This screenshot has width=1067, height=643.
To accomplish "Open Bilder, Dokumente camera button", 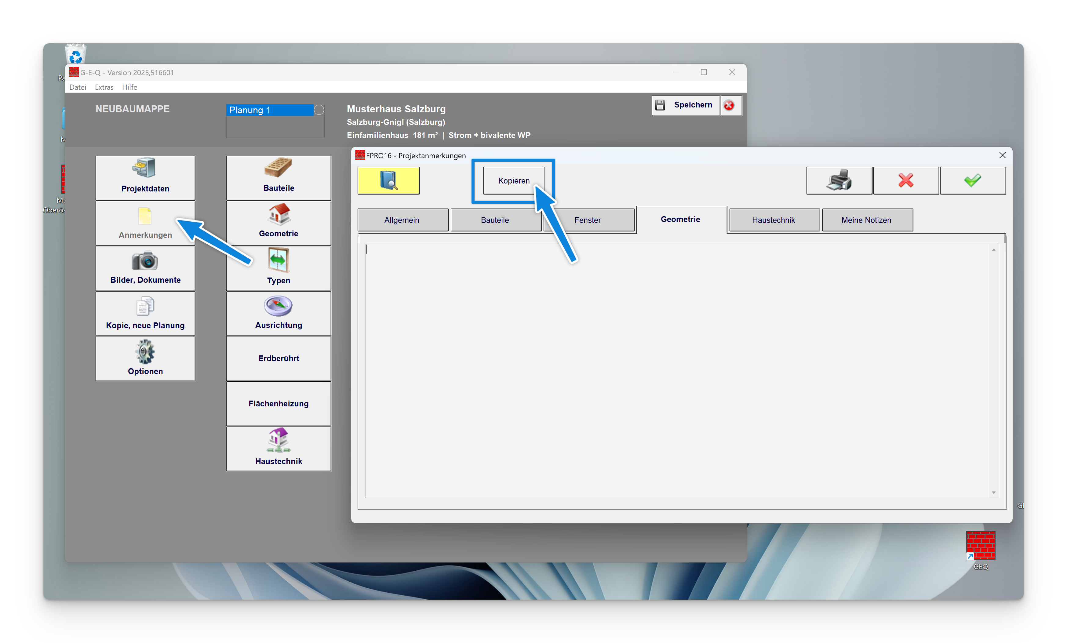I will (x=145, y=268).
